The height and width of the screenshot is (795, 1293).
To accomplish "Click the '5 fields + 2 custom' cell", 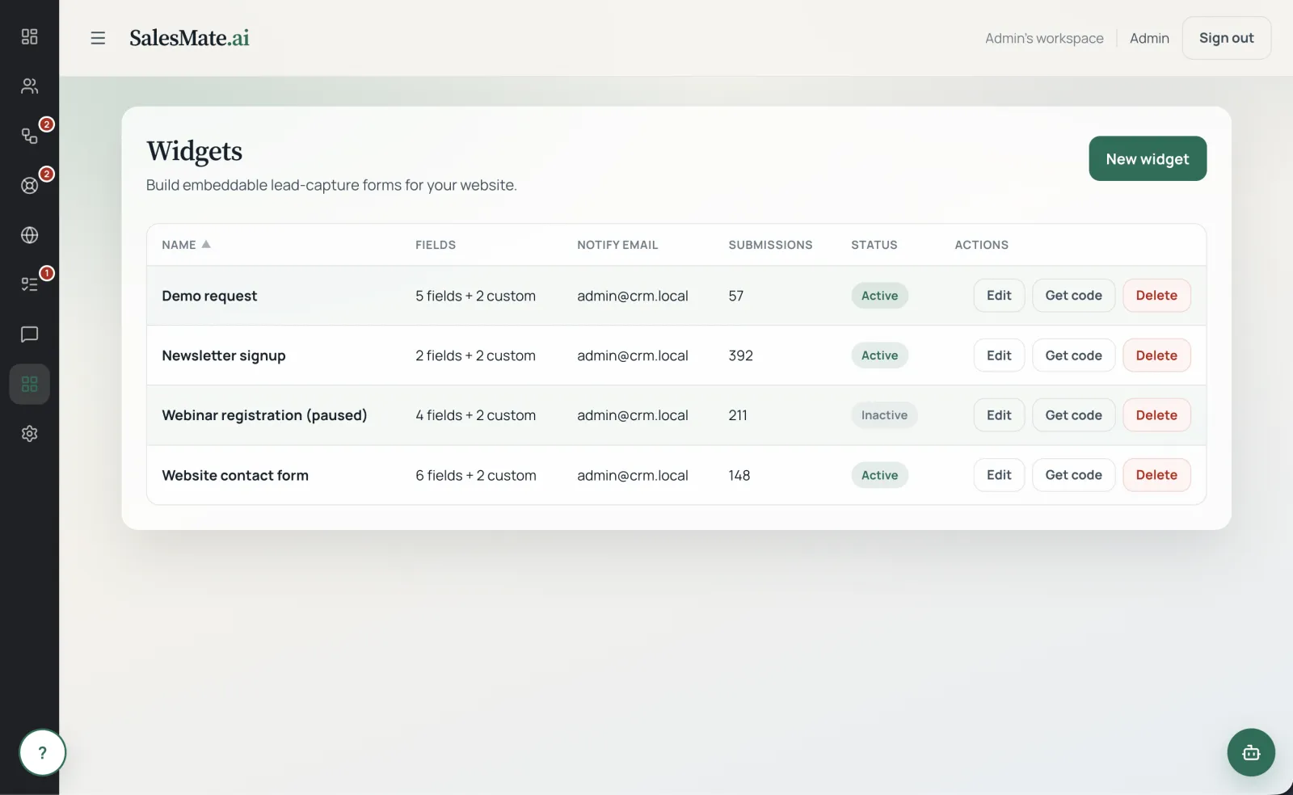I will [x=475, y=296].
